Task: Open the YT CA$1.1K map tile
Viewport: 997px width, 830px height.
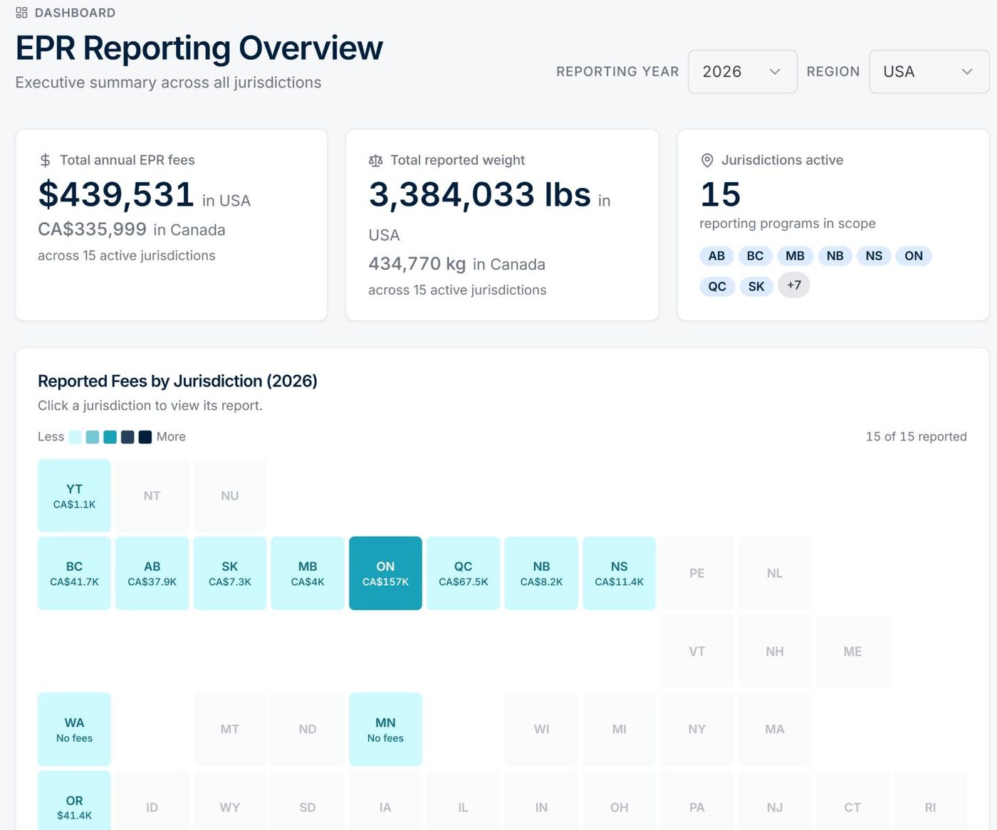Action: click(74, 495)
